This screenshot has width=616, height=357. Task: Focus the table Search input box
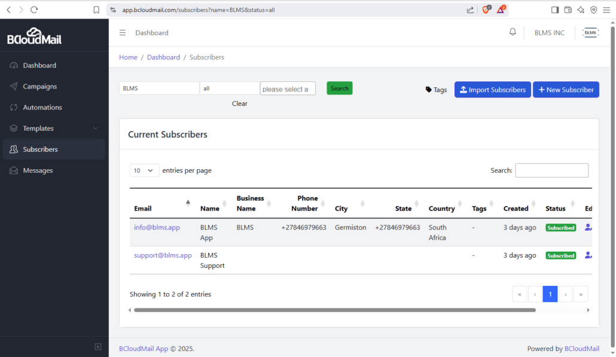point(551,170)
